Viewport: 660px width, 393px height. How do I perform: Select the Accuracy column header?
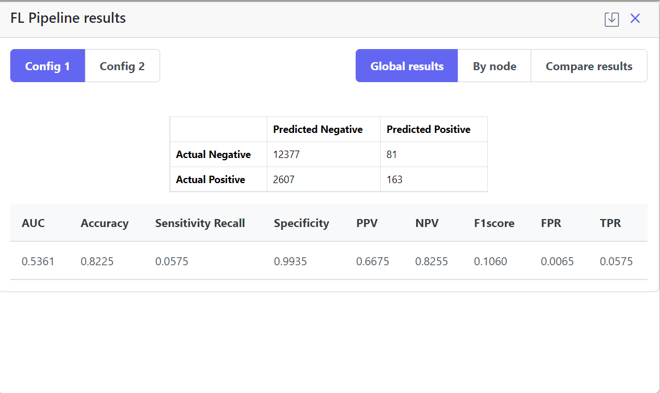(x=104, y=223)
